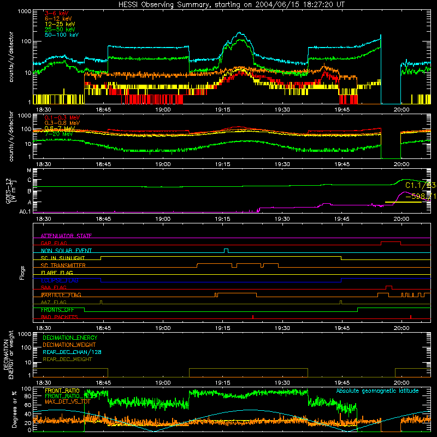Viewport: 437px width, 437px height.
Task: Select the 12-25 keV legend label
Action: (60, 24)
